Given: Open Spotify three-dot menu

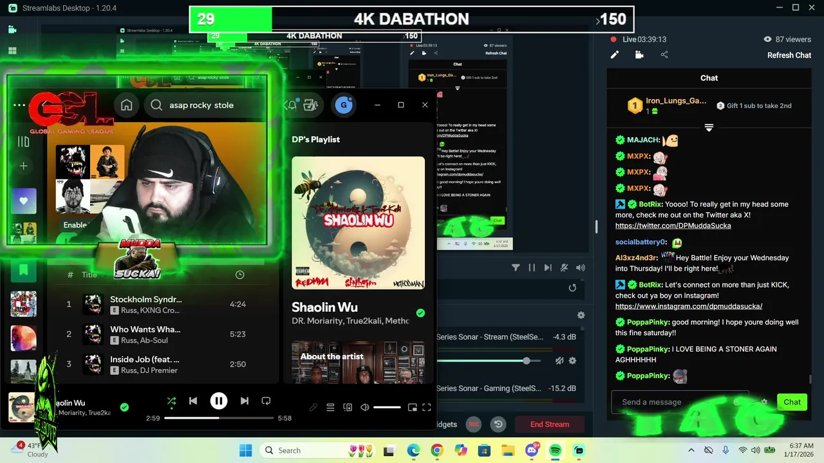Looking at the screenshot, I should [x=19, y=105].
